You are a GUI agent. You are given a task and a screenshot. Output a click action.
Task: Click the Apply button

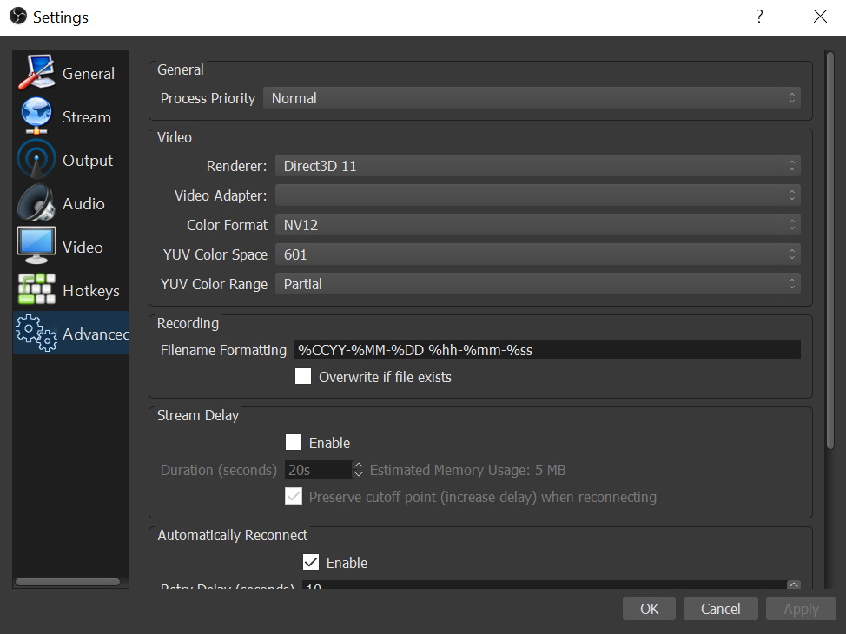pyautogui.click(x=800, y=608)
